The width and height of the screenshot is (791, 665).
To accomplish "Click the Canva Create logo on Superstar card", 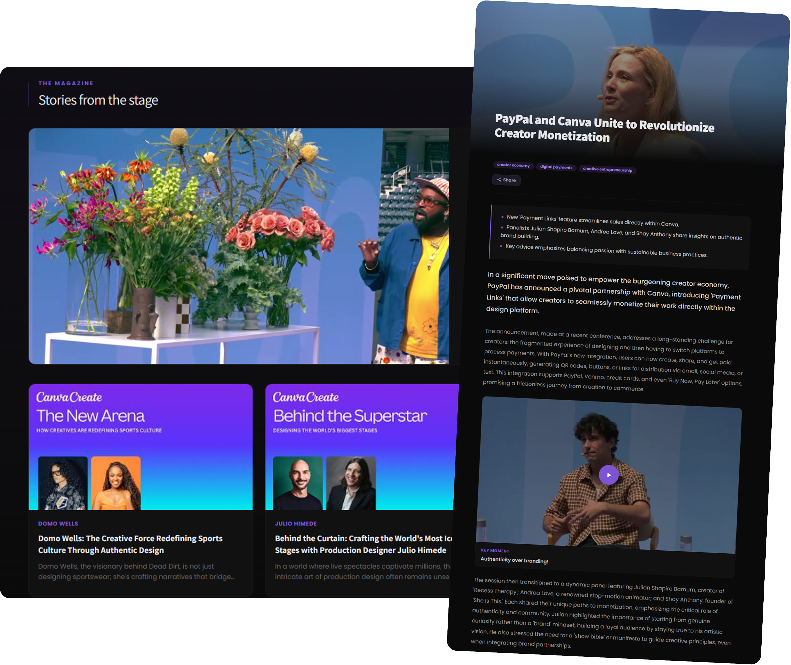I will (306, 397).
